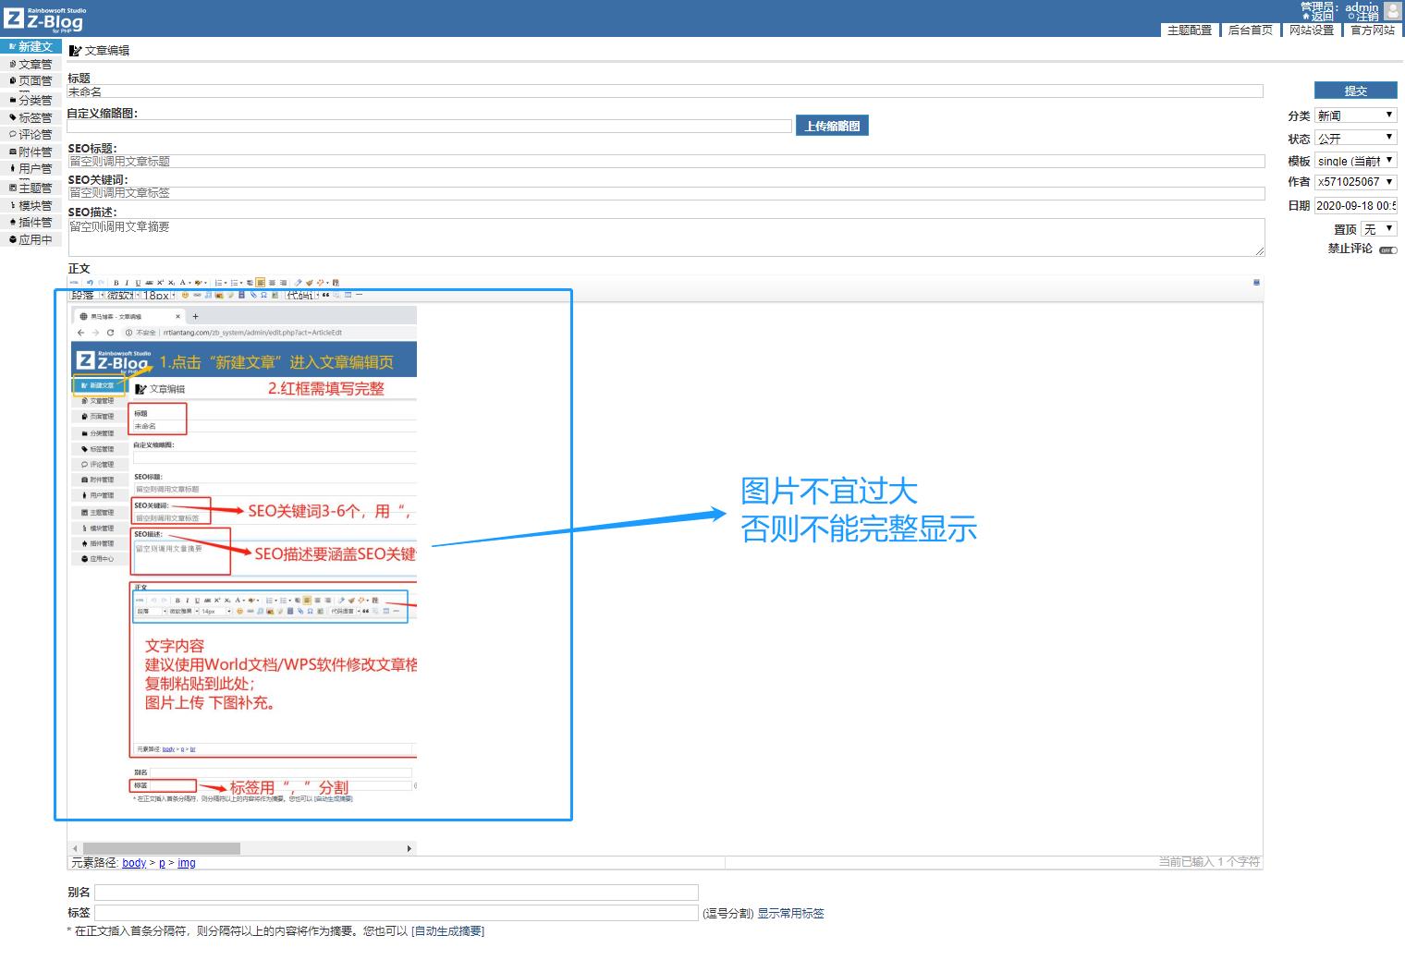Open 评论管理 in the sidebar

tap(31, 134)
